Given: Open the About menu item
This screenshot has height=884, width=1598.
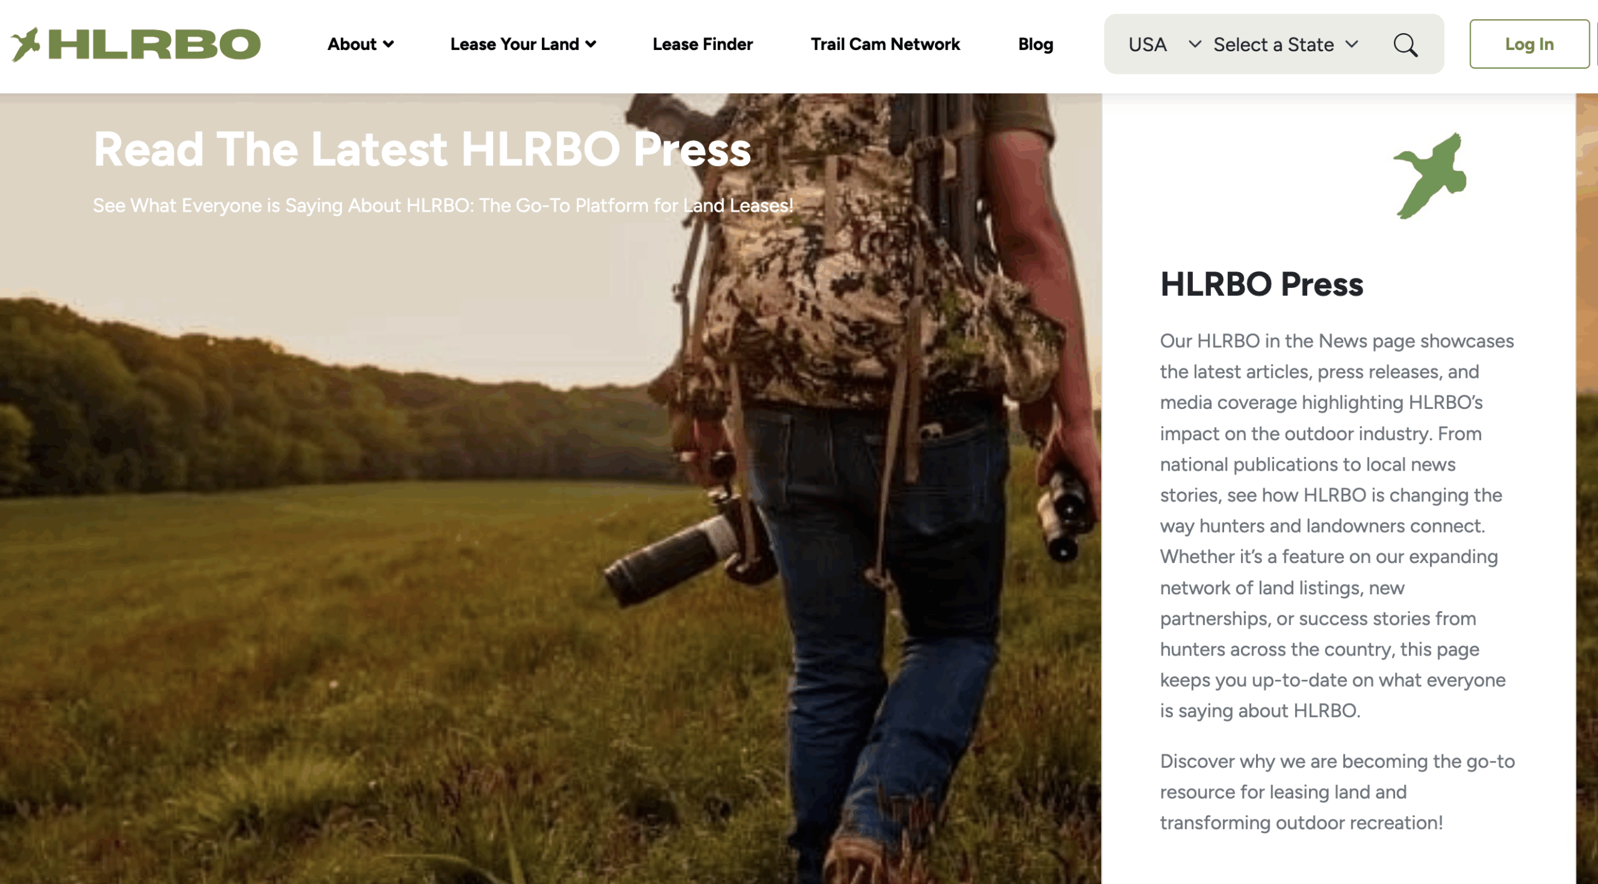Looking at the screenshot, I should click(352, 44).
